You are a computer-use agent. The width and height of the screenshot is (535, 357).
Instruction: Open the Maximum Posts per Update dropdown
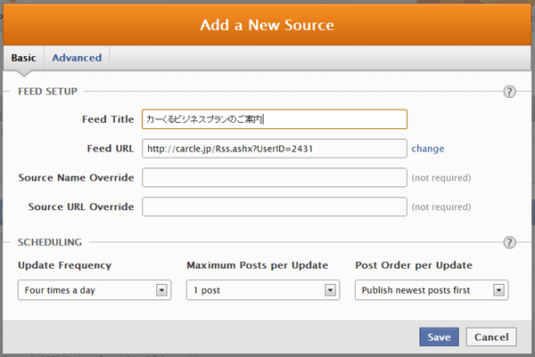pos(263,289)
